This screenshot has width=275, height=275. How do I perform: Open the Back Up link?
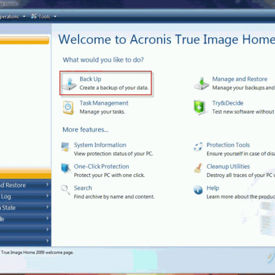pyautogui.click(x=91, y=79)
